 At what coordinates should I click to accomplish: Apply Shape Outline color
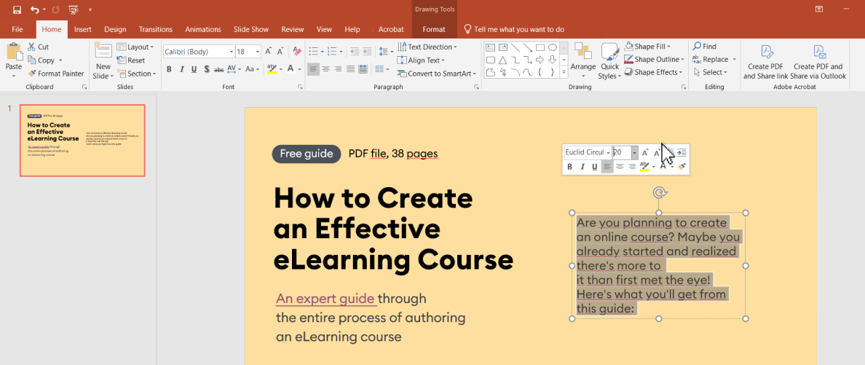pyautogui.click(x=655, y=59)
